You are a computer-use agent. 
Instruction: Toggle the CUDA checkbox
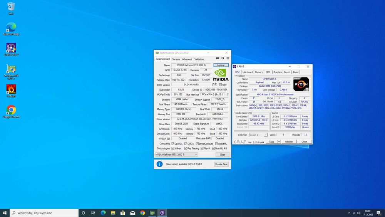tap(186, 144)
